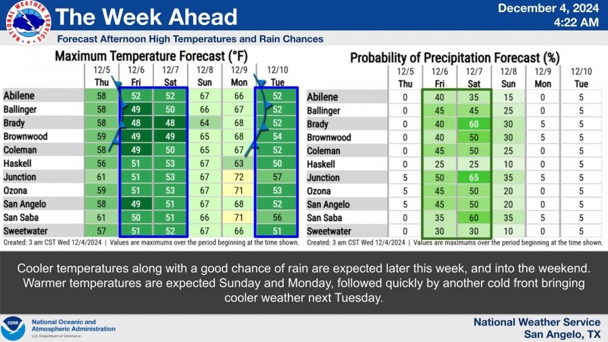Pick San Saba's 71 Monday temperature cell
Screen dimensions: 608x342
tap(239, 218)
